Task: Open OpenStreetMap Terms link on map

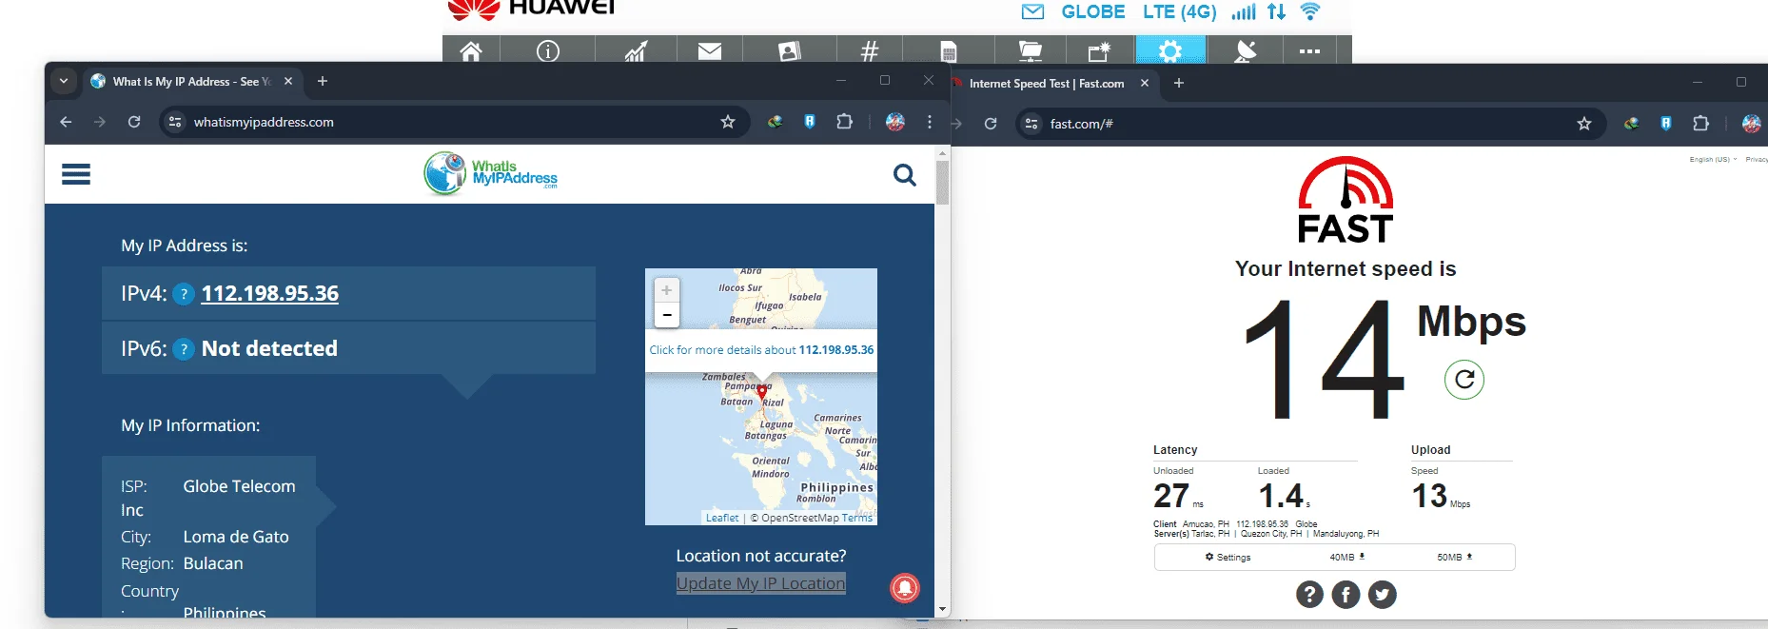Action: 856,519
